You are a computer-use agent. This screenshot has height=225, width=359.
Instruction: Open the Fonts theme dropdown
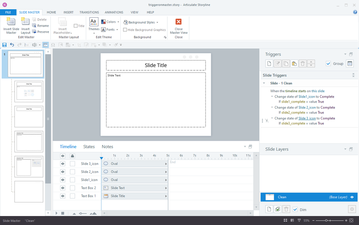click(110, 30)
